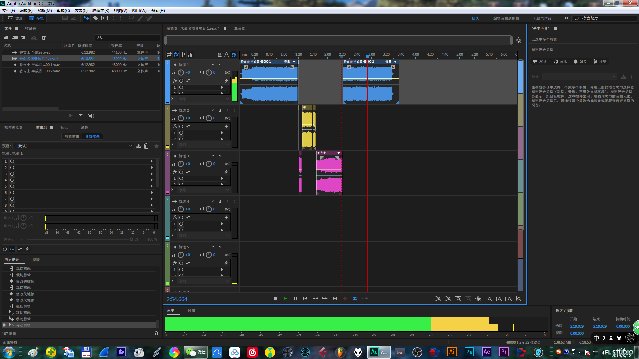Zoom in time icon

[458, 299]
